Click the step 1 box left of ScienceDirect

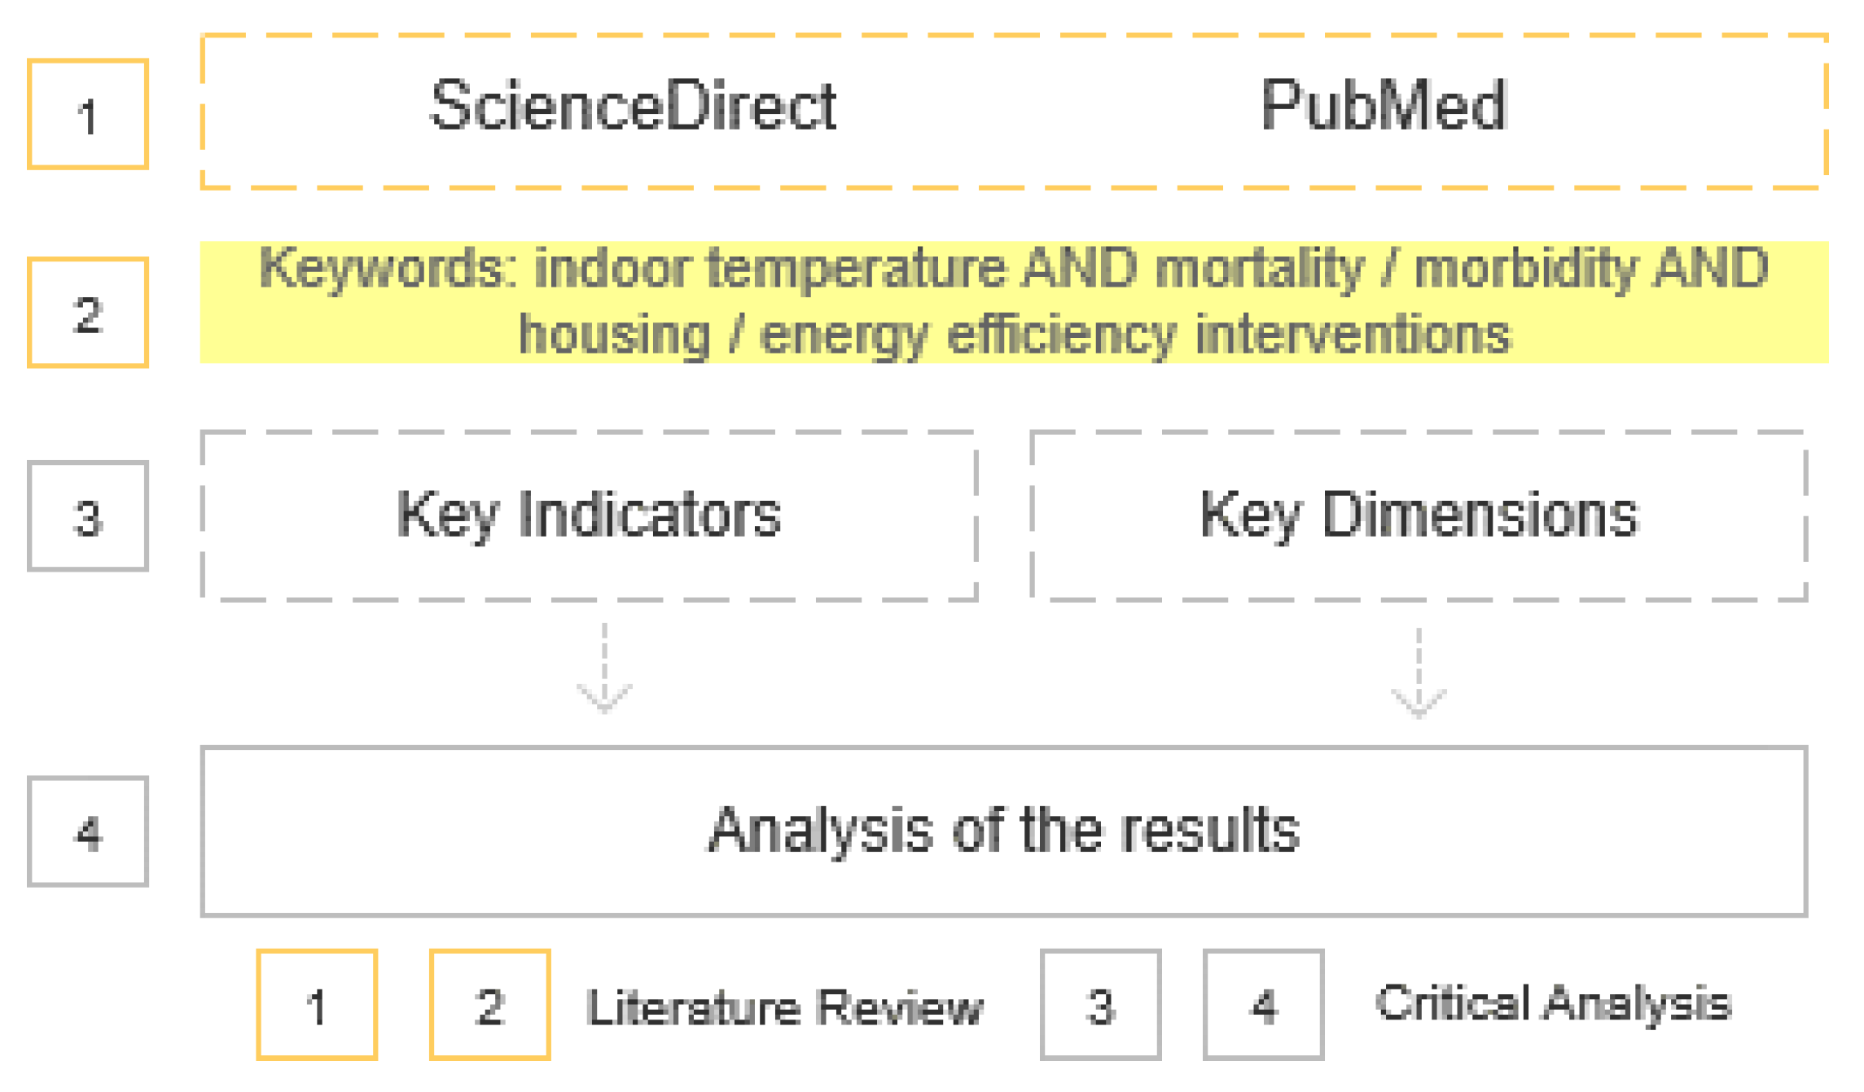(88, 114)
